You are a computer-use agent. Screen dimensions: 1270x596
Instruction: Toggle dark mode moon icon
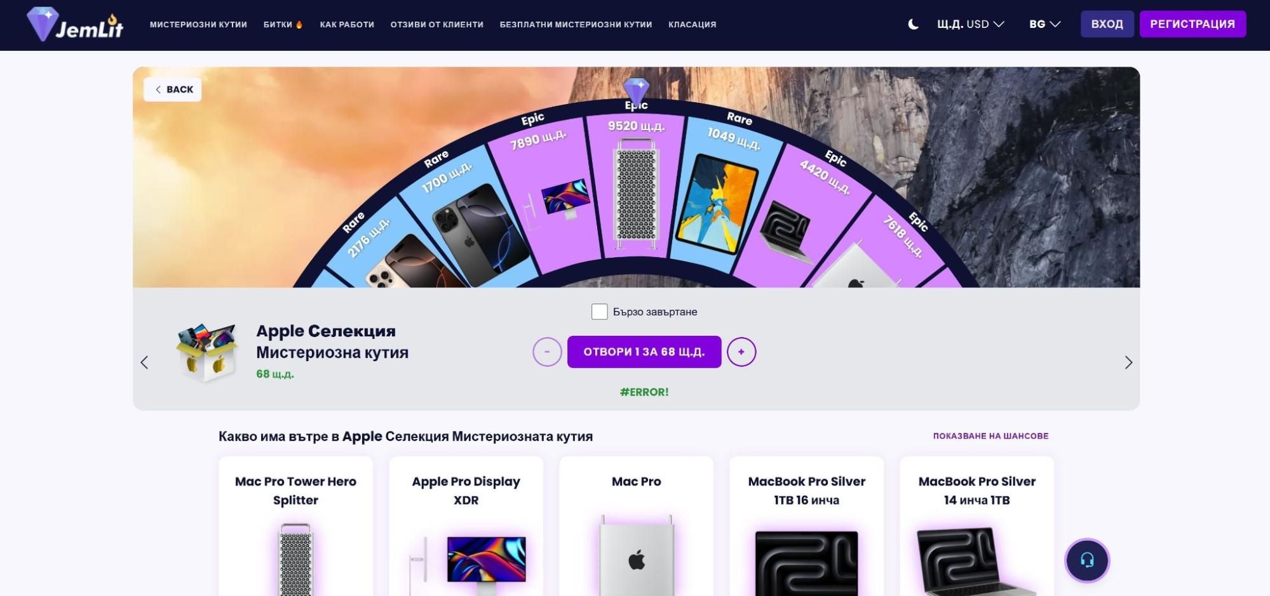tap(913, 24)
